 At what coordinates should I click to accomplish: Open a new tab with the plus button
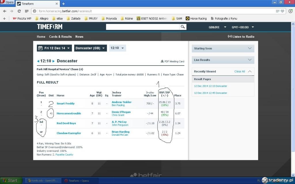tap(63, 4)
